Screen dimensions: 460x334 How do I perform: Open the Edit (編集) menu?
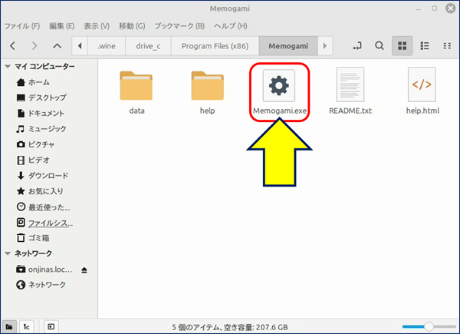click(x=61, y=26)
